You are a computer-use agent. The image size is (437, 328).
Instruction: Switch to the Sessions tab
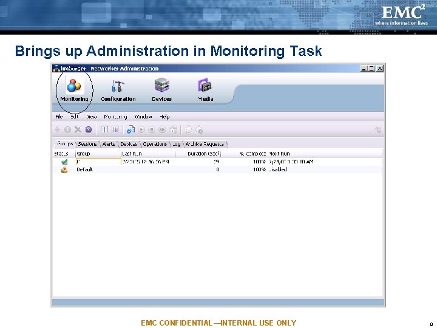[87, 144]
